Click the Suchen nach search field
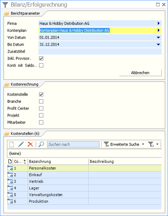The height and width of the screenshot is (216, 168). (x=73, y=144)
